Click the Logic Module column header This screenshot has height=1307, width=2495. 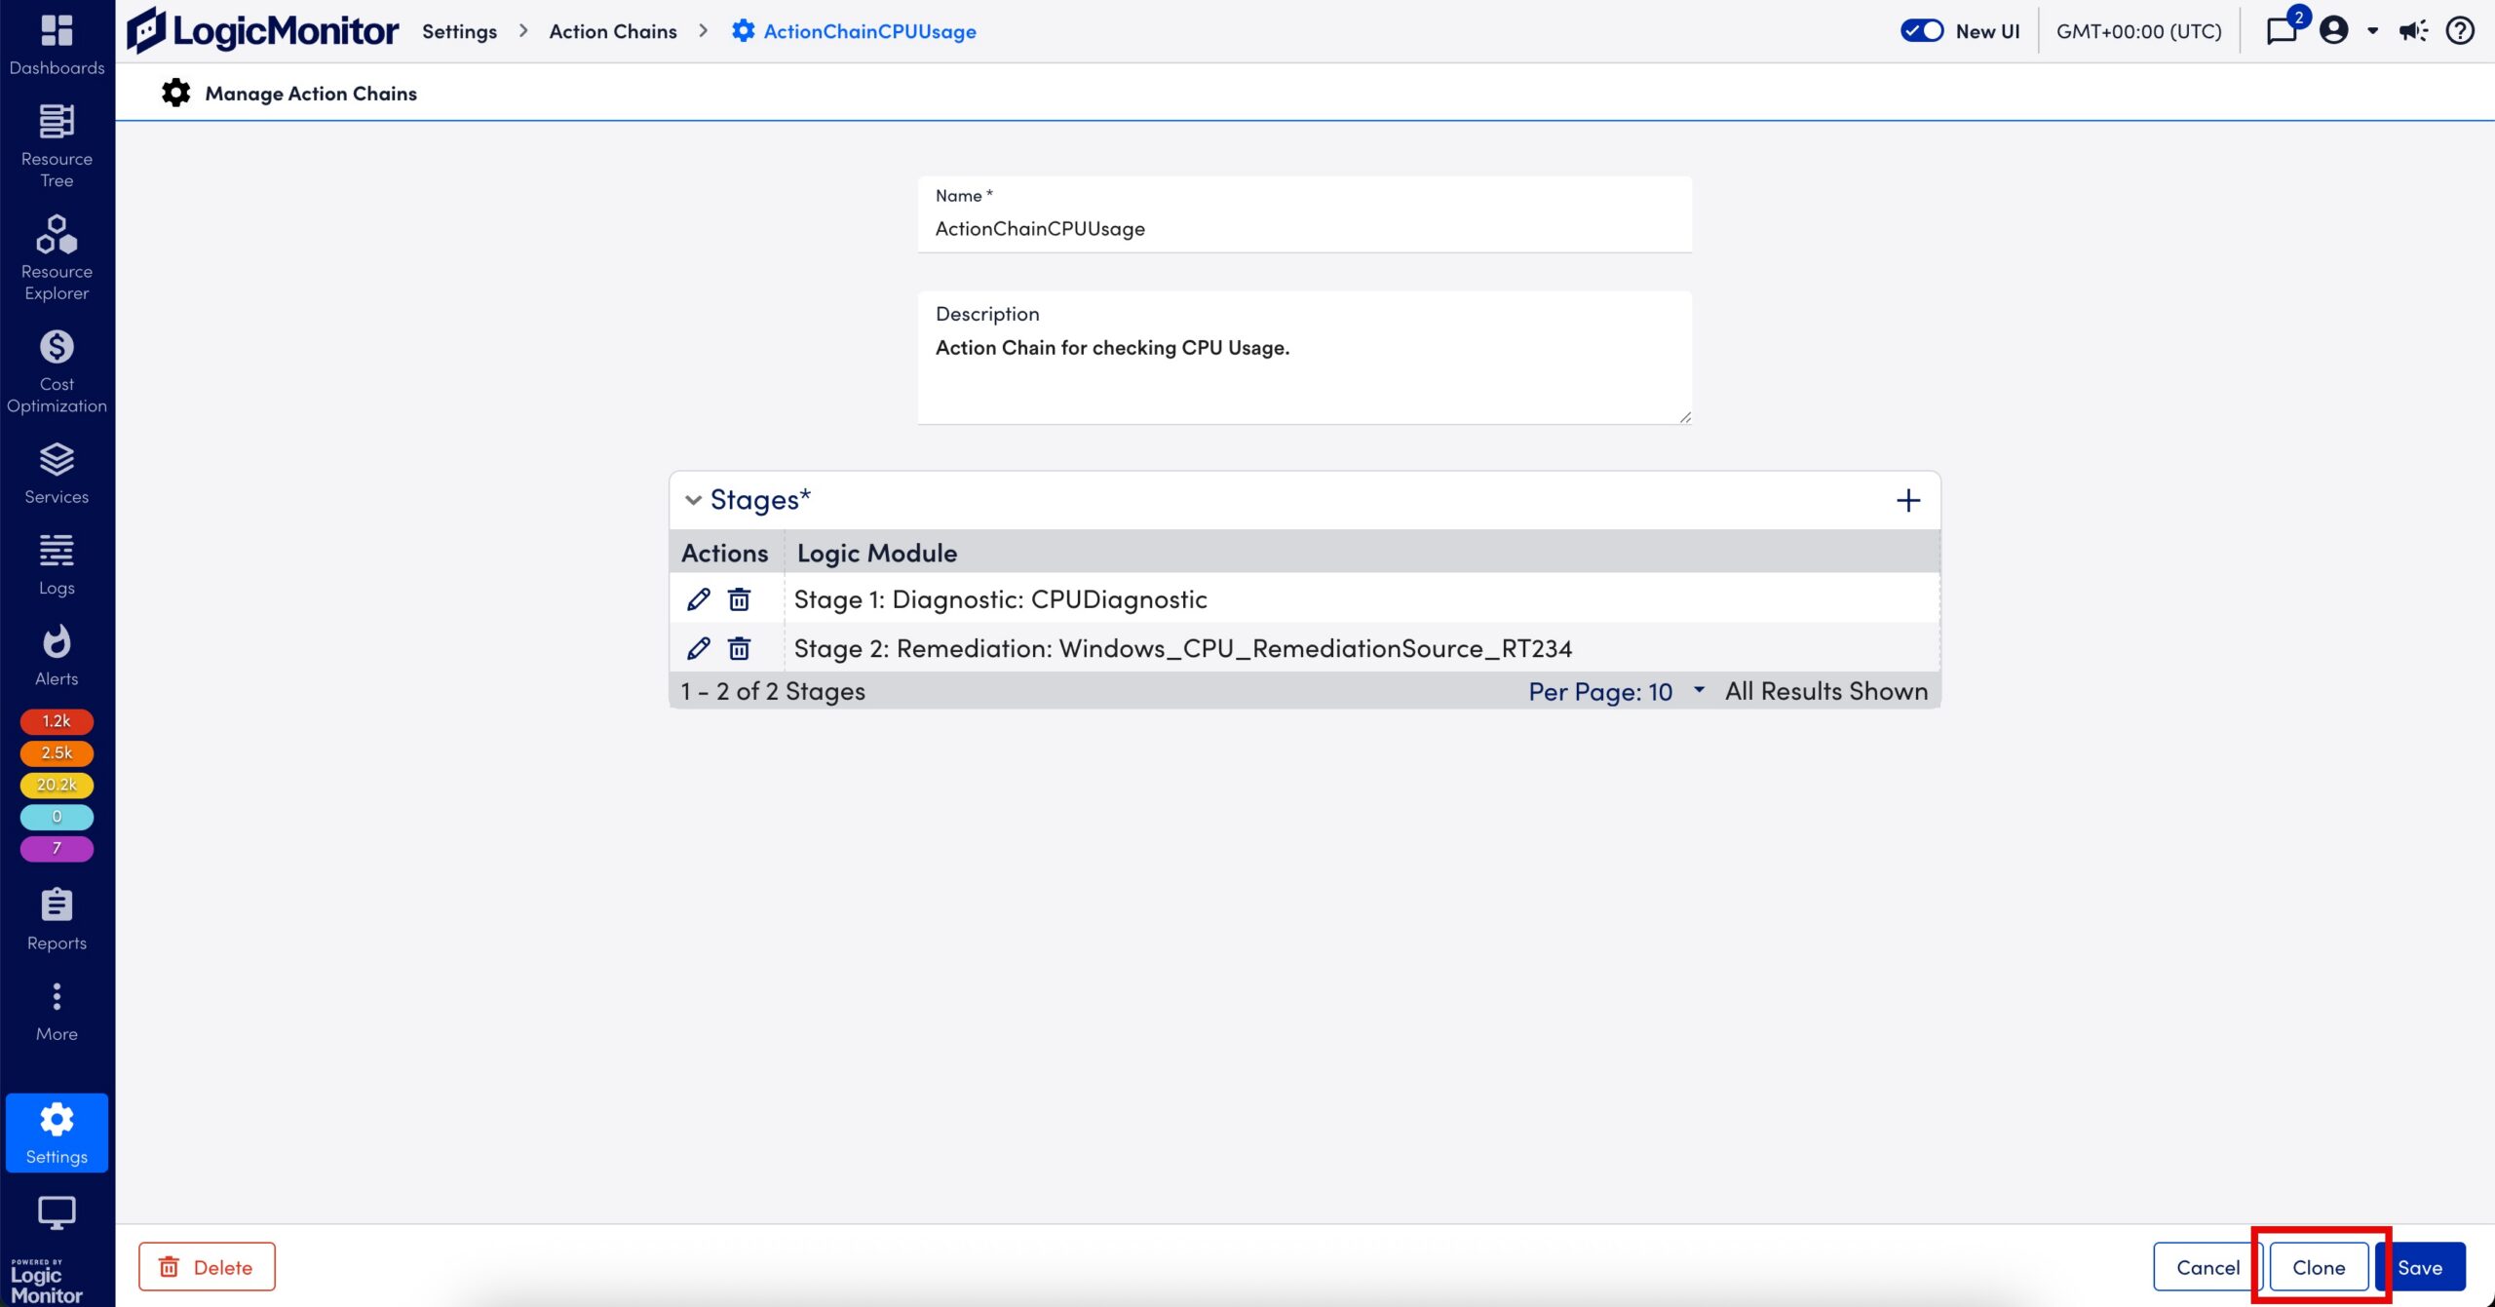click(877, 553)
